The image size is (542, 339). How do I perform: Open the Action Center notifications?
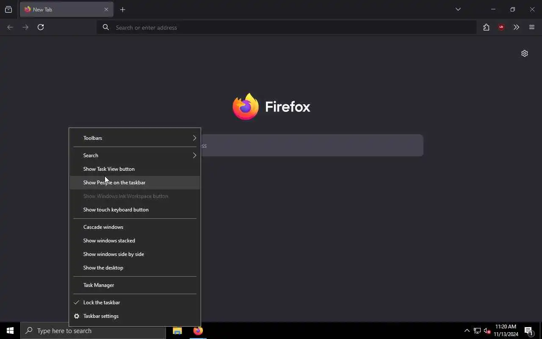click(529, 331)
